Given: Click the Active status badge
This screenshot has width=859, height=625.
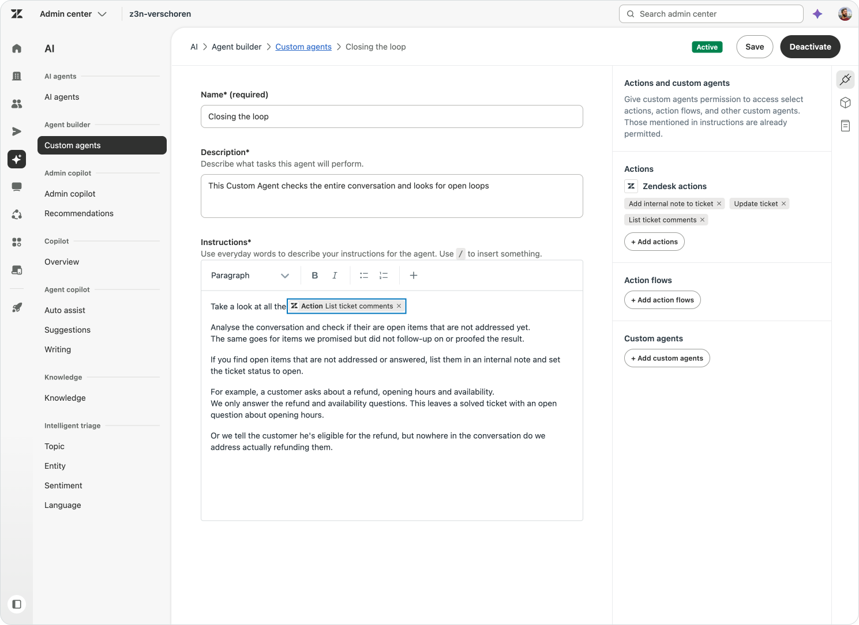Looking at the screenshot, I should coord(707,47).
